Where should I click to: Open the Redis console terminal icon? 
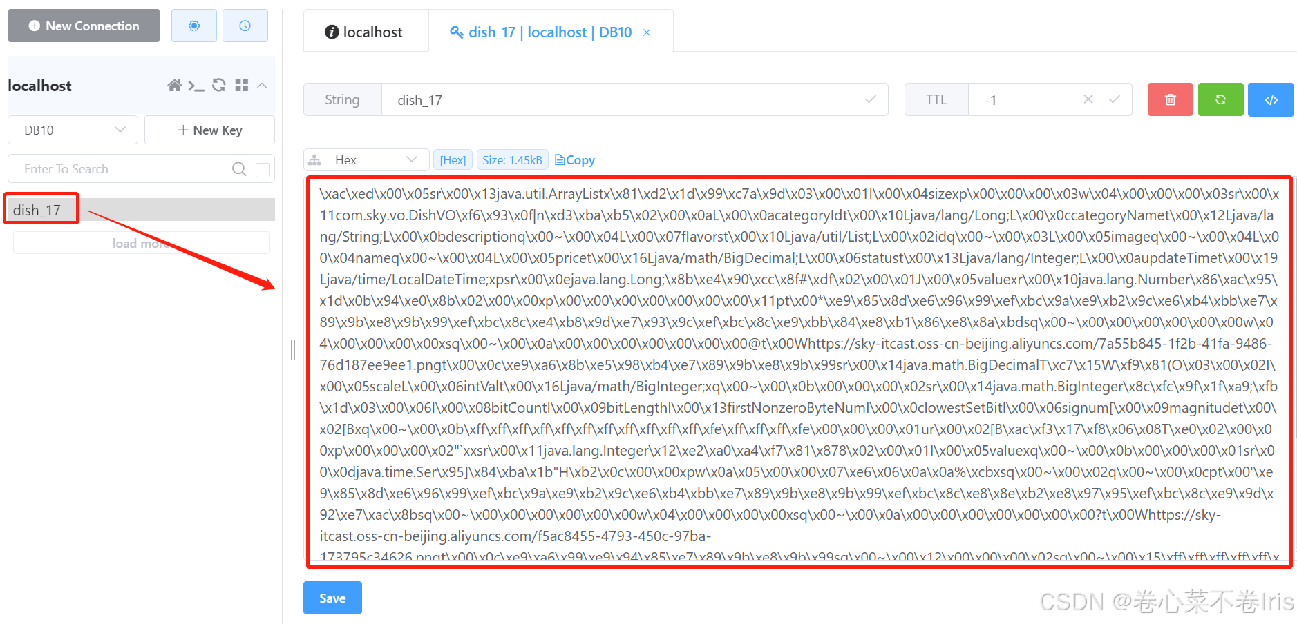coord(196,86)
